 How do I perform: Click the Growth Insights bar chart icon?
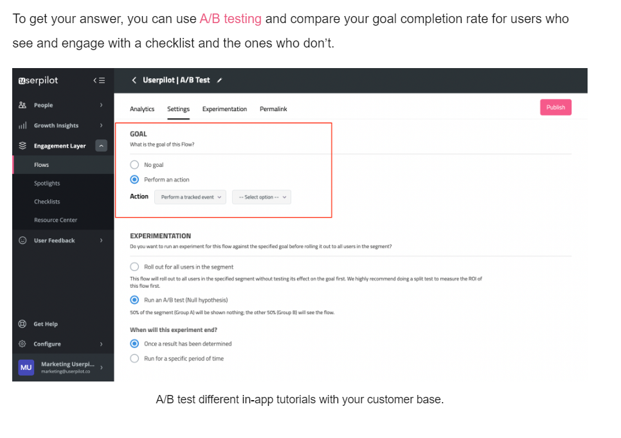coord(22,125)
